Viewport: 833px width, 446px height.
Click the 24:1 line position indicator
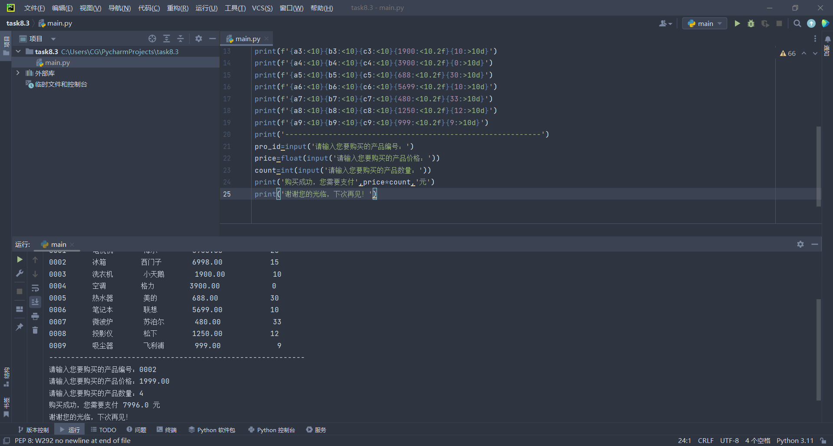pos(684,440)
